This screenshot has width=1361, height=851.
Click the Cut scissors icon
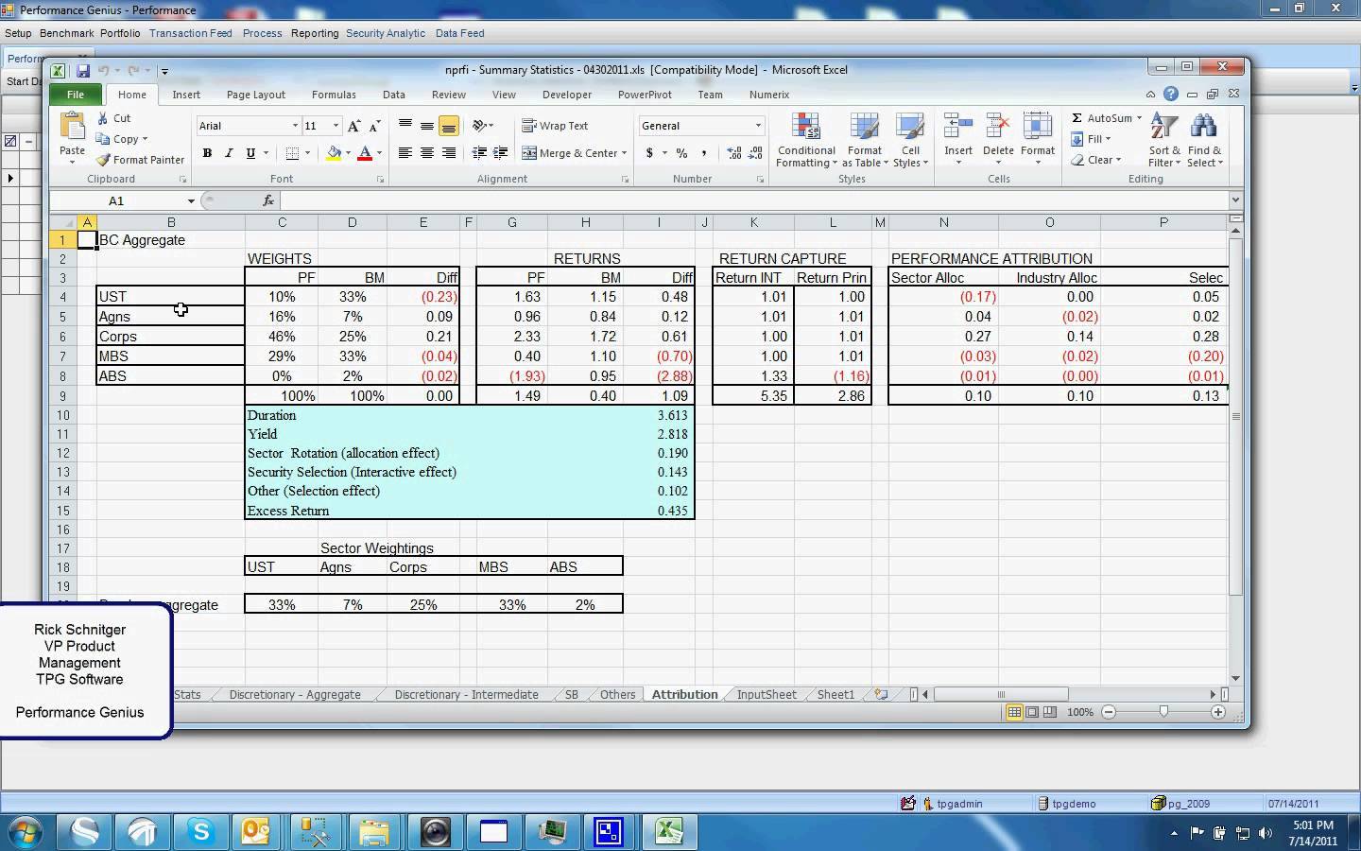[103, 118]
